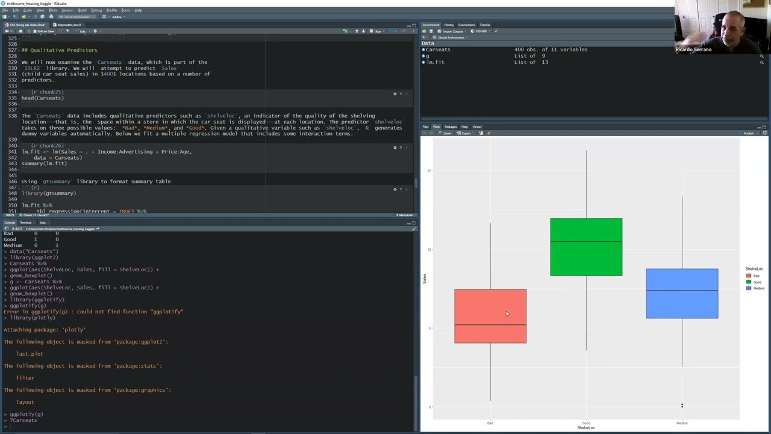Viewport: 771px width, 434px height.
Task: Click the Zoom button in Plots pane
Action: coord(445,133)
